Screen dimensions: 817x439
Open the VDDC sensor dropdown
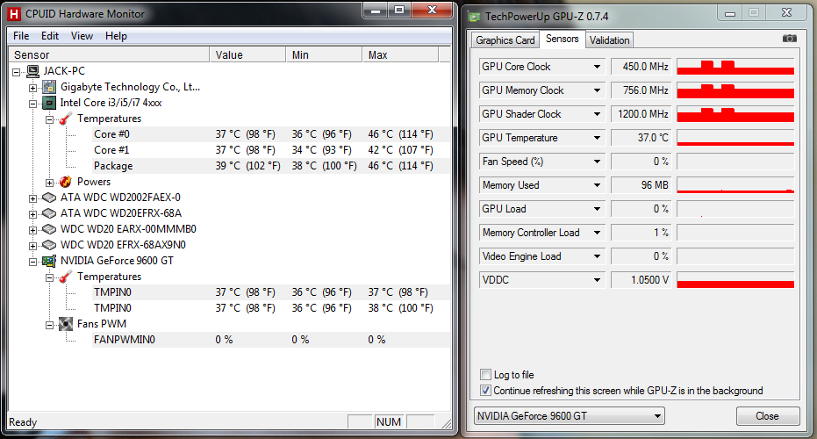(597, 280)
